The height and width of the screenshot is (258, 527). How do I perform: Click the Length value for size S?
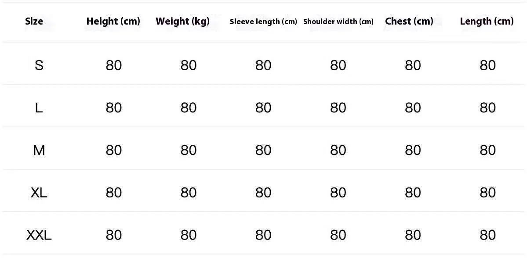click(x=487, y=65)
